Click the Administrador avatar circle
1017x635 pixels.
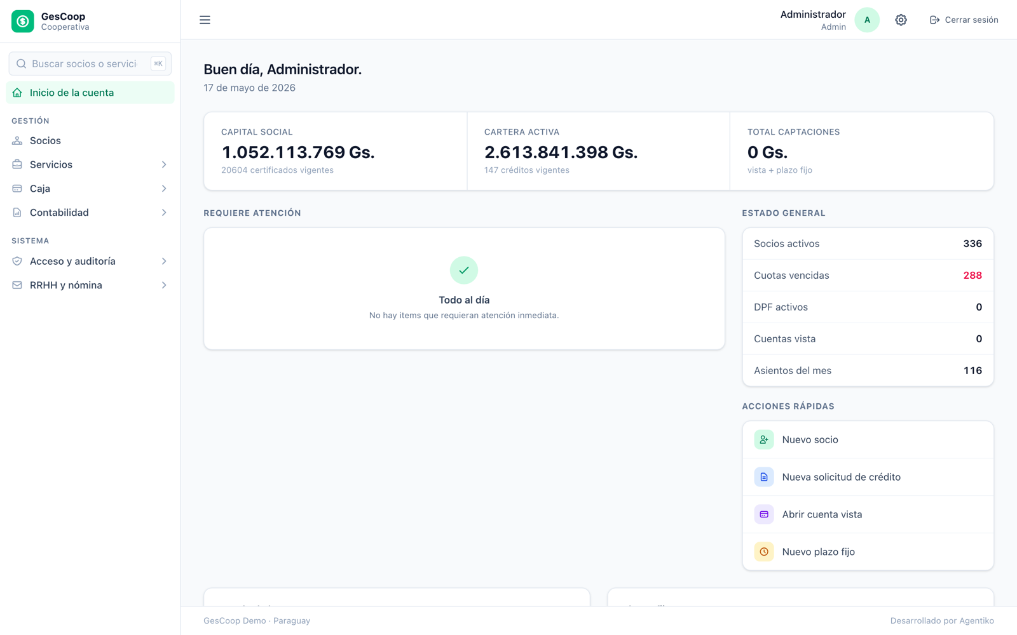pyautogui.click(x=867, y=20)
